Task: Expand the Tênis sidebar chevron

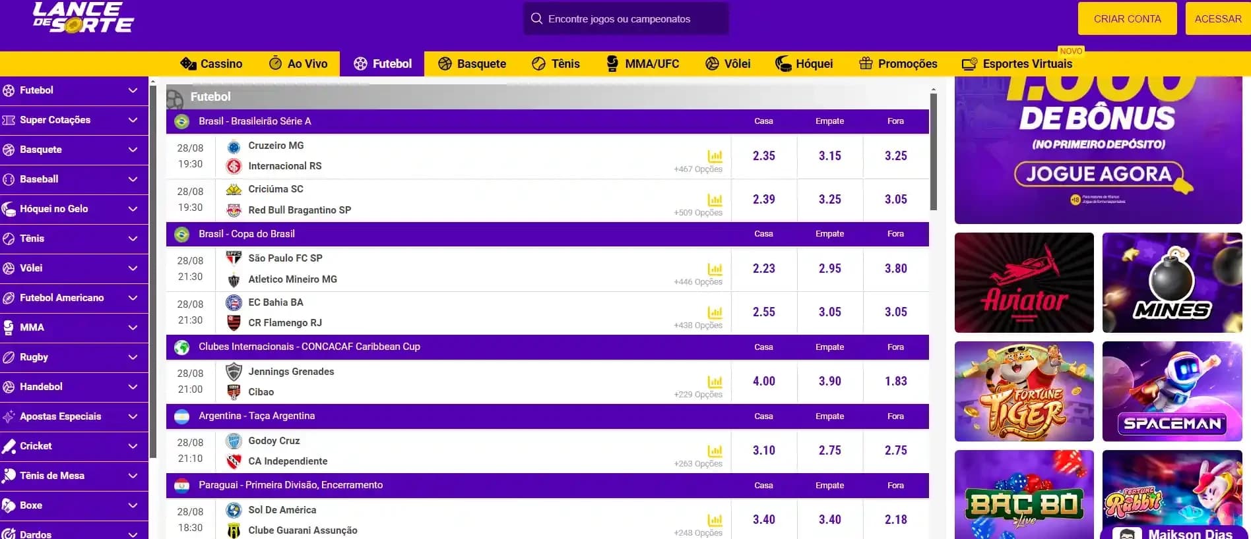Action: [133, 239]
